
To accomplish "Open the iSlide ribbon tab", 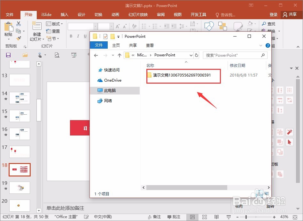I will (x=46, y=14).
